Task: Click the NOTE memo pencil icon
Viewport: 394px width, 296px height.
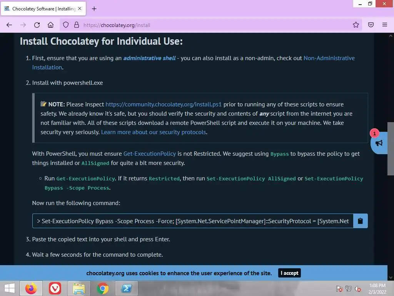Action: 43,104
